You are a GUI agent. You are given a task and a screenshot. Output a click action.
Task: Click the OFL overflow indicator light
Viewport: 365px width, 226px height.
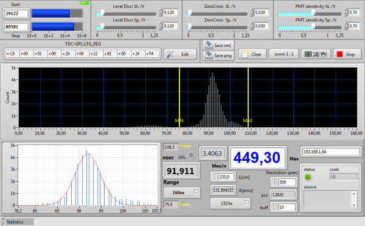tap(191, 155)
